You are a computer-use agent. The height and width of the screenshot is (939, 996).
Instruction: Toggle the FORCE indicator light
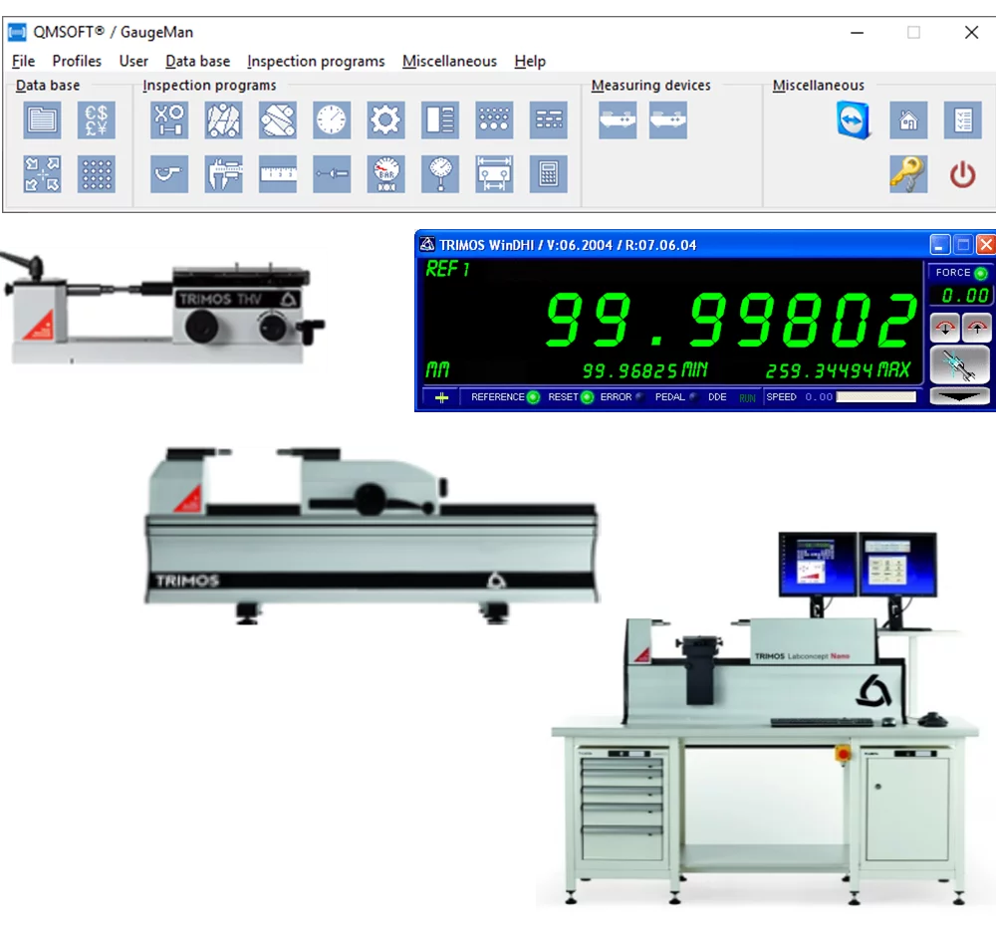(x=981, y=273)
